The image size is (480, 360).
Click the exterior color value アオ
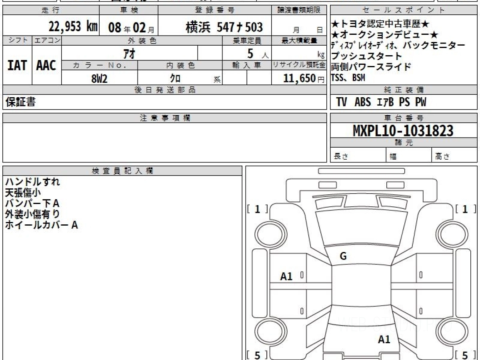coord(130,53)
